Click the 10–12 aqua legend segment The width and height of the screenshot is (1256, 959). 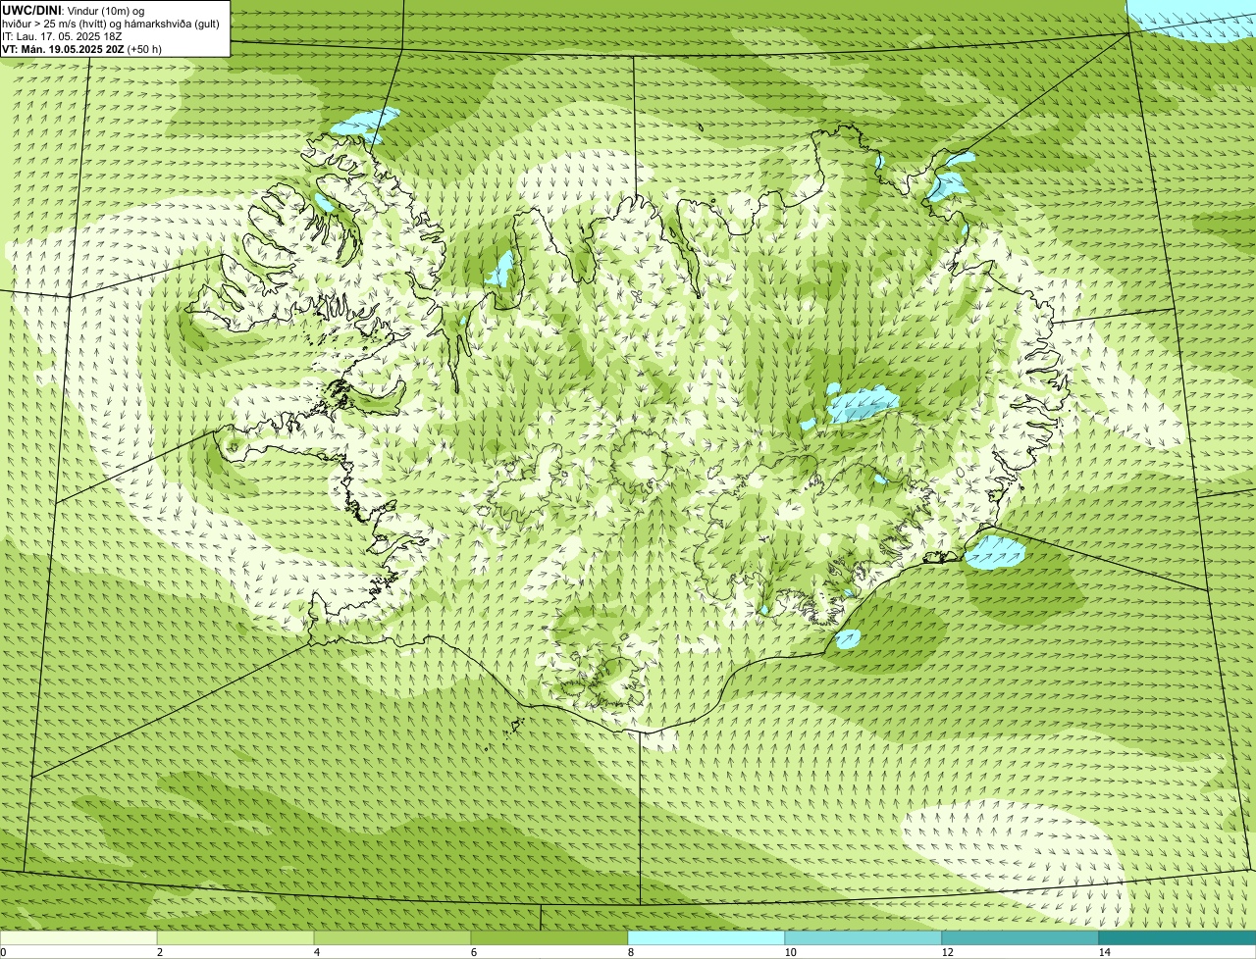tap(863, 937)
